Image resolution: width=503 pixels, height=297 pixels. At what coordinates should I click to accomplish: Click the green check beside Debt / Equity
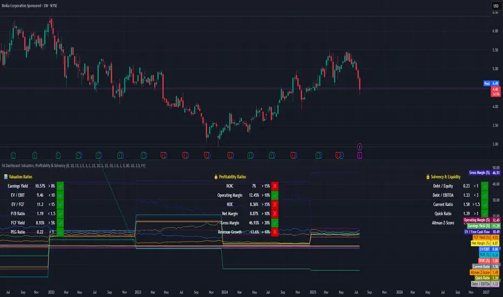[x=485, y=186]
